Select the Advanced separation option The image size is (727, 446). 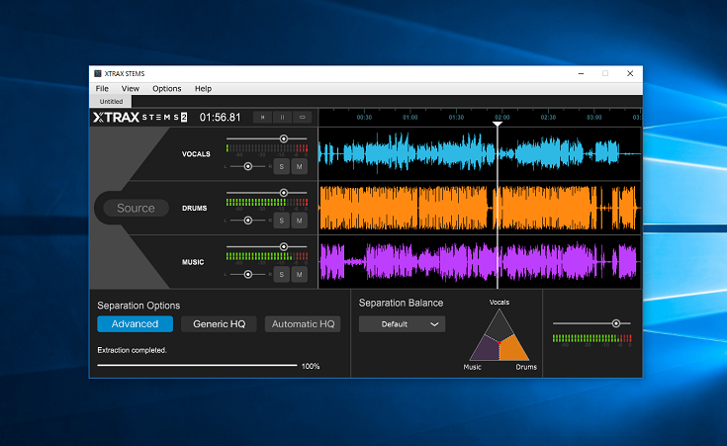point(135,324)
